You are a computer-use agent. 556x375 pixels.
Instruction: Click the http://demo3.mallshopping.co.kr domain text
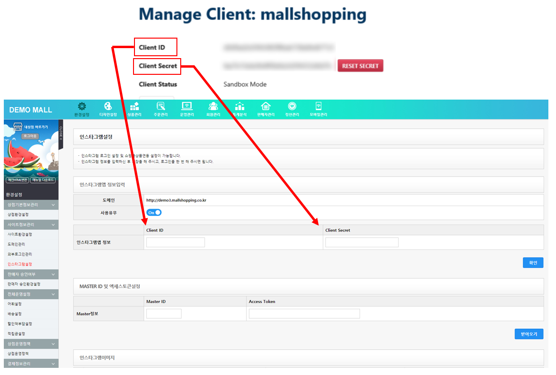176,200
